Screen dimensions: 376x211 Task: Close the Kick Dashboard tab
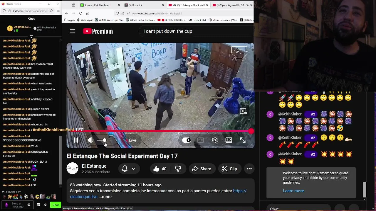(119, 5)
